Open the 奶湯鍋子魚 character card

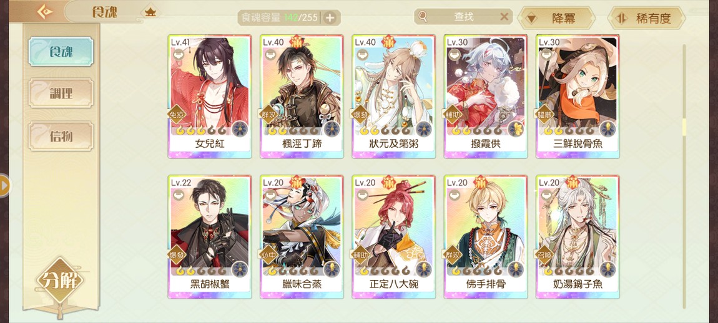coord(578,236)
